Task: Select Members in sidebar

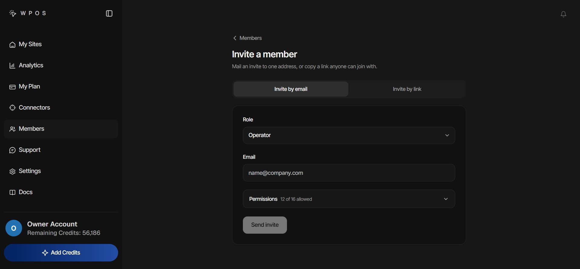Action: (x=61, y=129)
